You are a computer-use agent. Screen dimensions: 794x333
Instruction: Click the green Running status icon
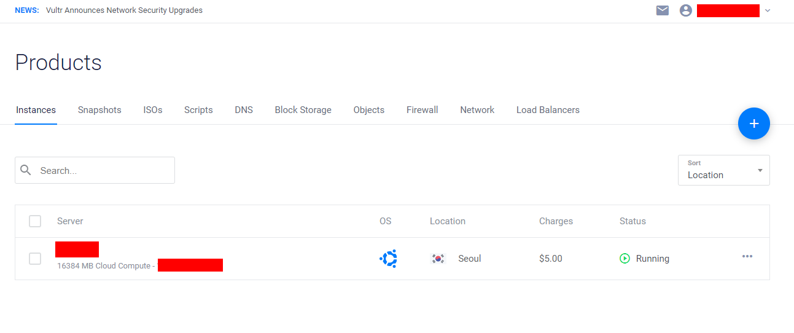point(625,259)
